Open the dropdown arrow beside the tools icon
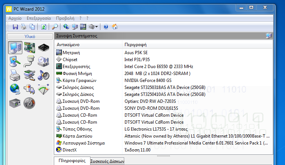The image size is (285, 165). click(x=96, y=27)
